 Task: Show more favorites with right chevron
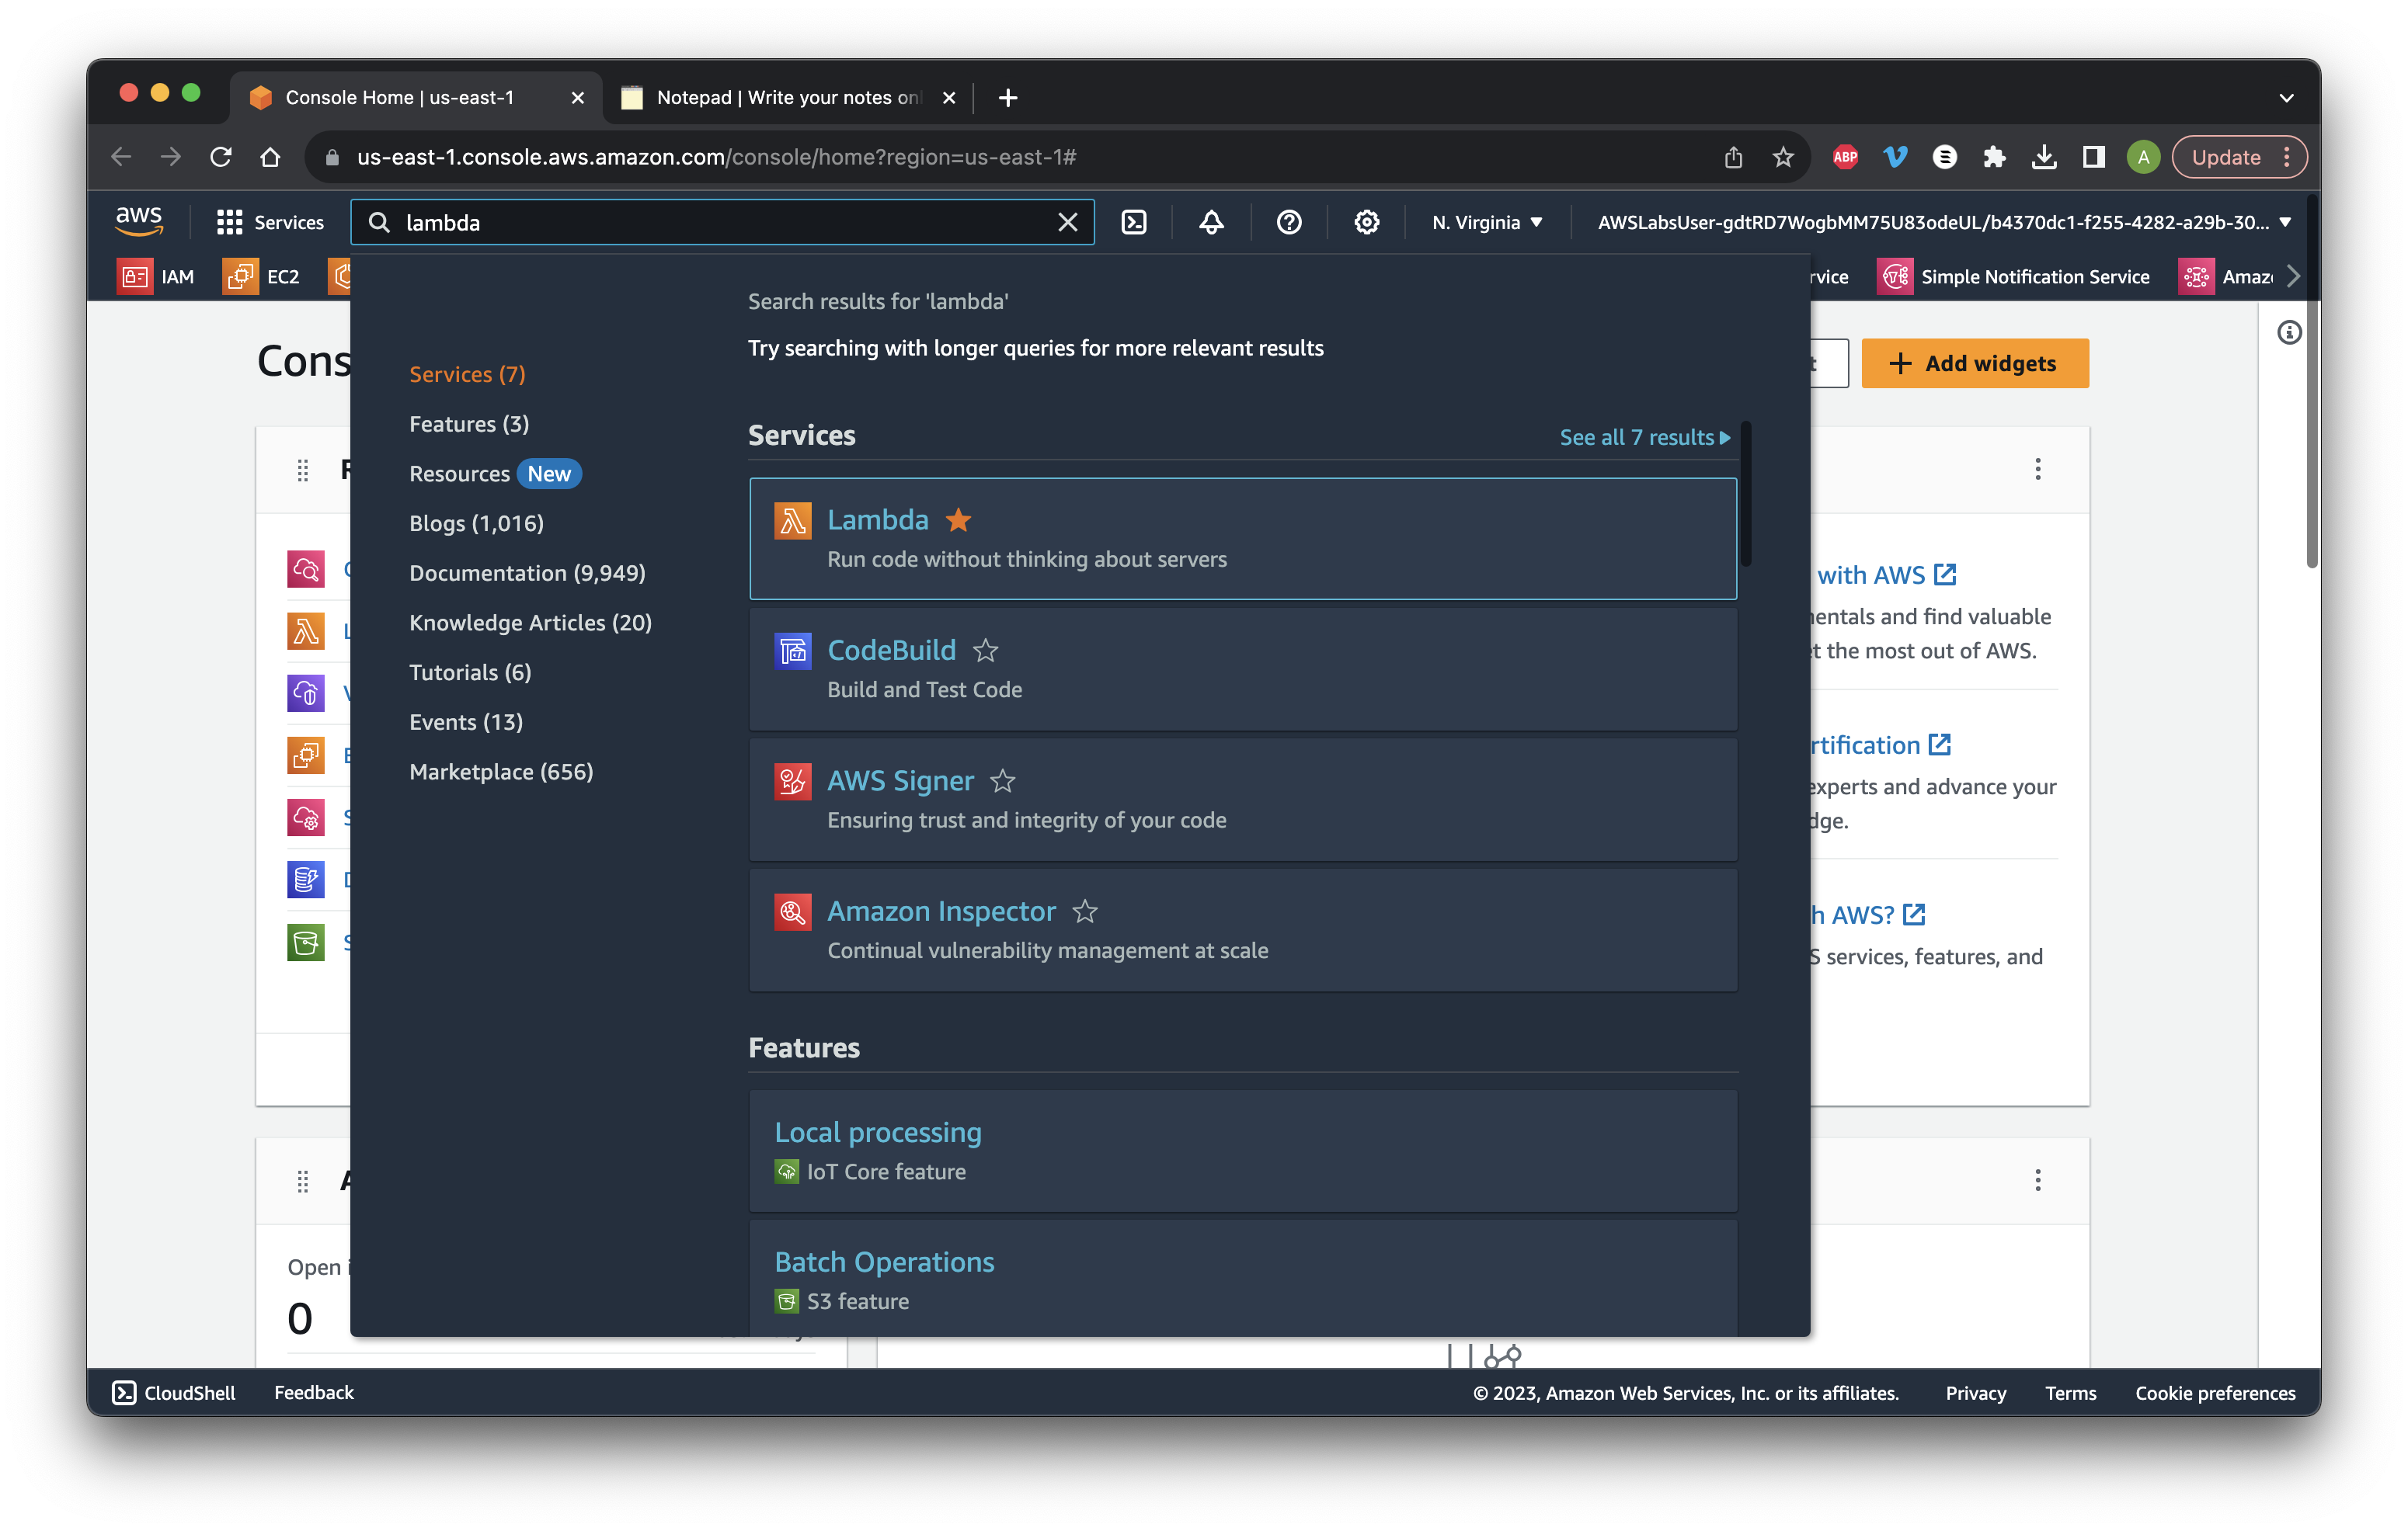tap(2293, 276)
